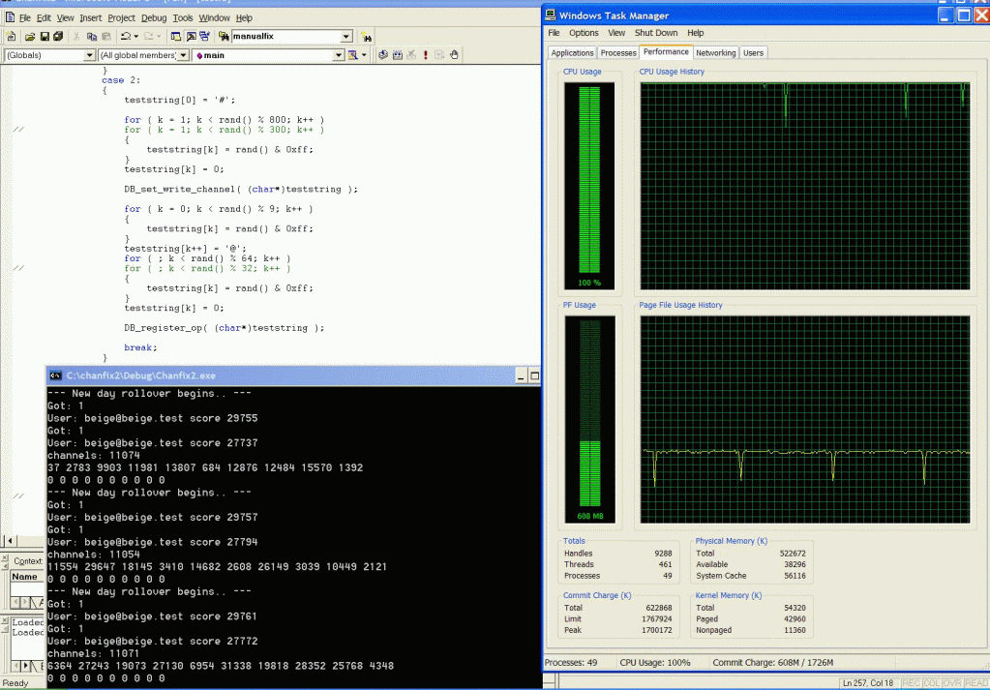Screen dimensions: 990x690
Task: Open Task Manager Shut Down menu
Action: [656, 33]
